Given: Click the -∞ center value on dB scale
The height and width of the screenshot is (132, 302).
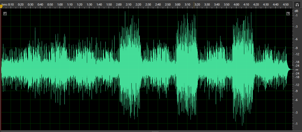Looking at the screenshot, I should pyautogui.click(x=297, y=69).
